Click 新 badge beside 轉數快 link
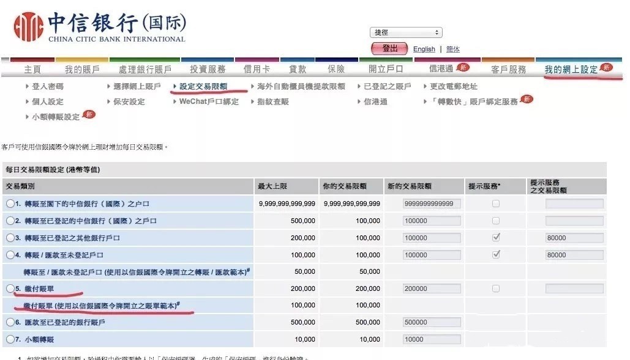The image size is (630, 360). click(527, 99)
